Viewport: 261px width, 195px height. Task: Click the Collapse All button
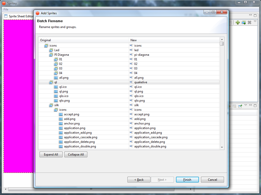coord(76,155)
